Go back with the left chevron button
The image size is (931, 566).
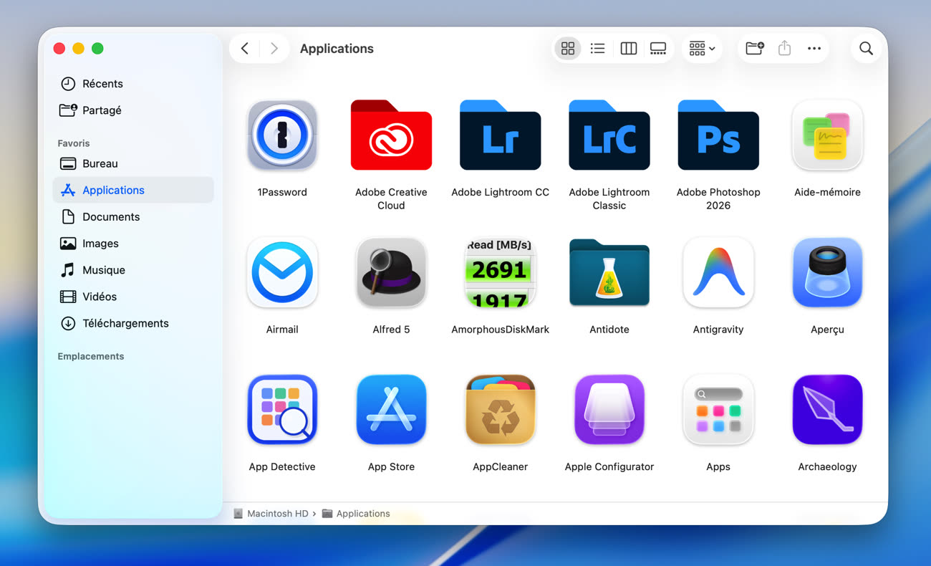pos(245,49)
